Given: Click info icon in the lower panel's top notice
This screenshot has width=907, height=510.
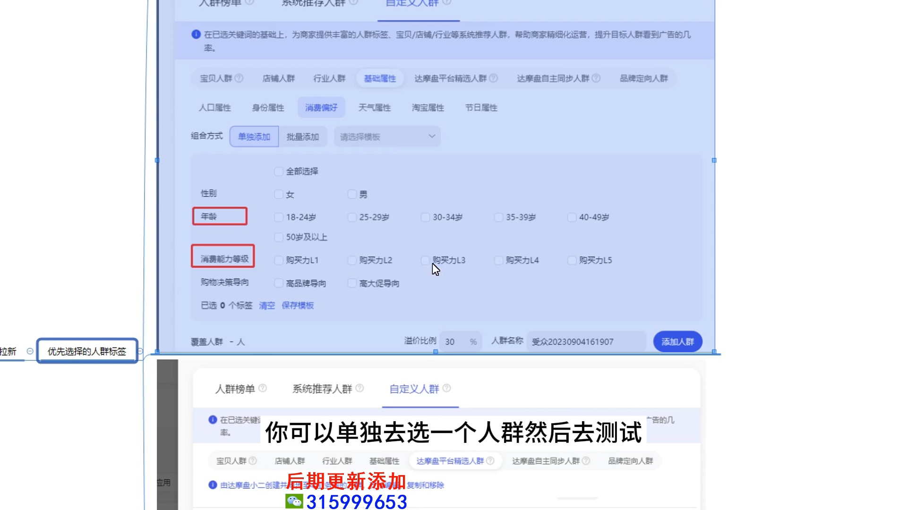Looking at the screenshot, I should 213,419.
